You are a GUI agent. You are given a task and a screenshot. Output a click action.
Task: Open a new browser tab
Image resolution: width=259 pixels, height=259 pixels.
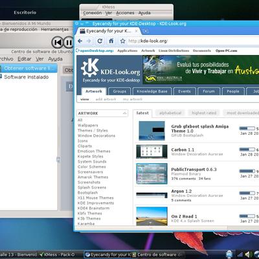146,31
